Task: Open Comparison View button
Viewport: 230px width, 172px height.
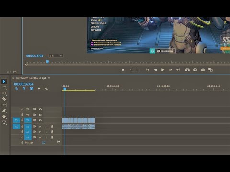Action: pos(210,70)
